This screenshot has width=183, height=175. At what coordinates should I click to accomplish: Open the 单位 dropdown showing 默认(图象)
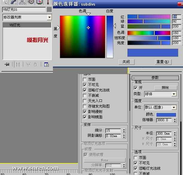(161, 108)
